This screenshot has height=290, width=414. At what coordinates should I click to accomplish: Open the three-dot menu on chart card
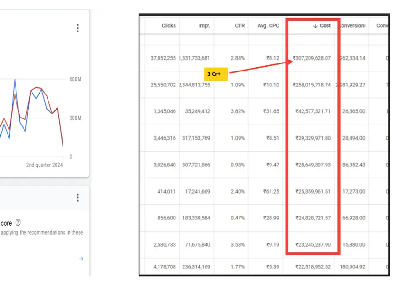78,28
